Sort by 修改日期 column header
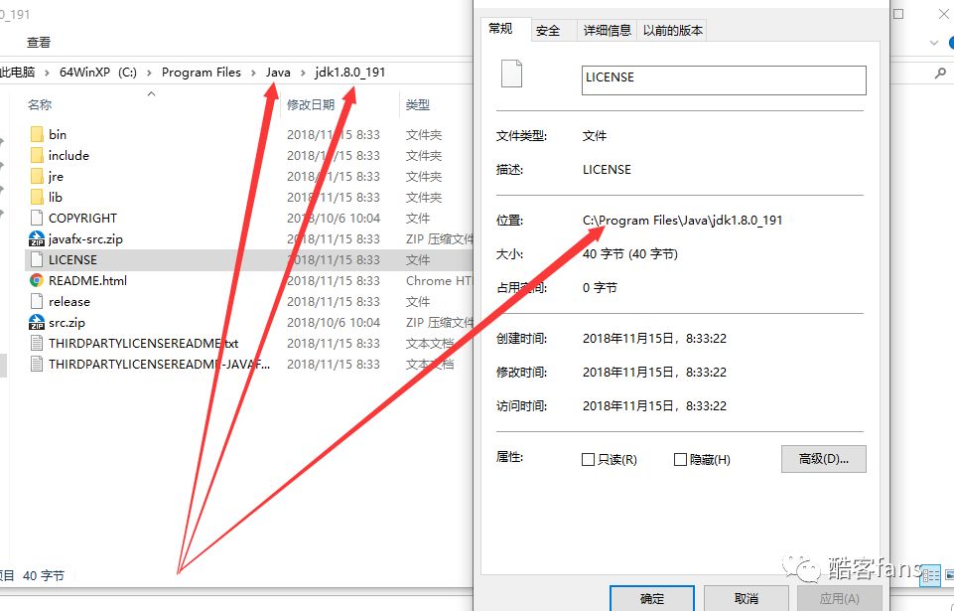954x611 pixels. pos(311,104)
